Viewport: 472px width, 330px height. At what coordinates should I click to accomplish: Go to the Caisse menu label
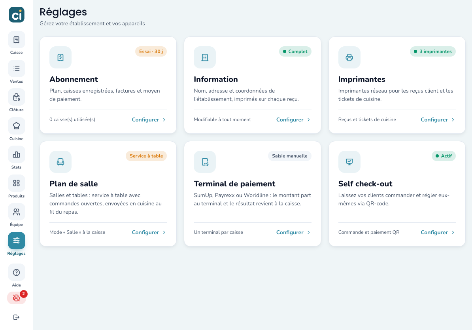pyautogui.click(x=17, y=53)
